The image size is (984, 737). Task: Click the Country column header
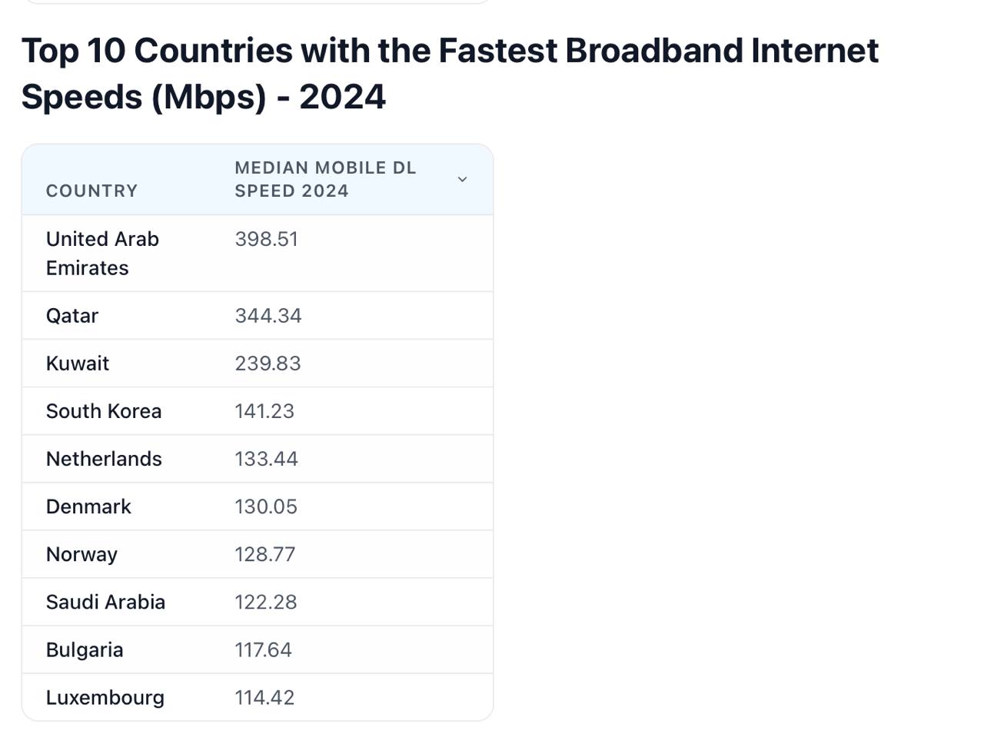point(91,191)
